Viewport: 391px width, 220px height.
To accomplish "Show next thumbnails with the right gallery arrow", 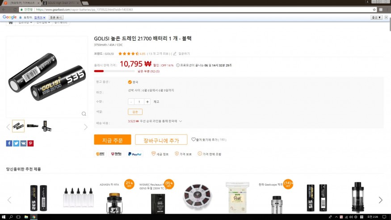I will point(85,127).
